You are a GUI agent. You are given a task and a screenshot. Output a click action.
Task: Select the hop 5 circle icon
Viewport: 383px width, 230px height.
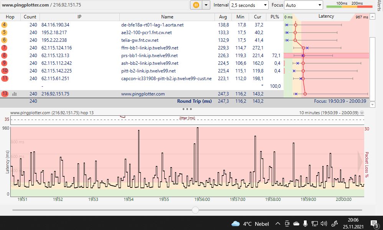coord(4,33)
